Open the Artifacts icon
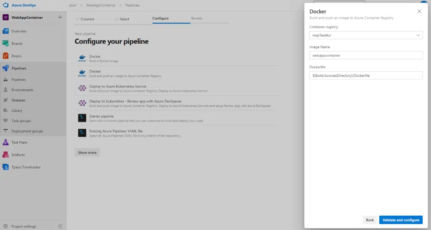This screenshot has height=230, width=431. [5, 154]
